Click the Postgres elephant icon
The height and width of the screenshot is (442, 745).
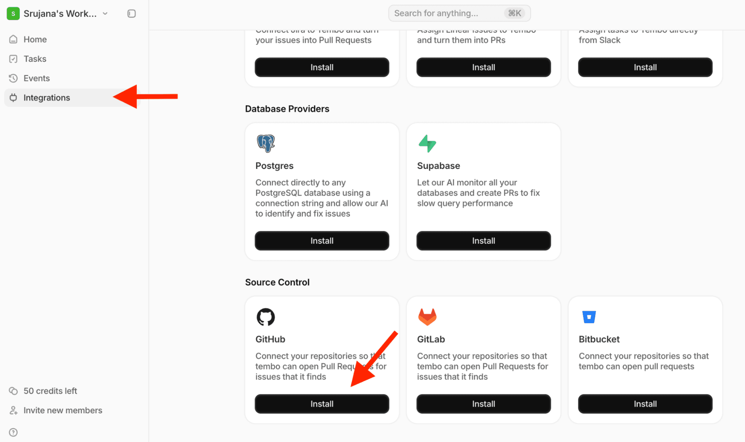[x=265, y=143]
